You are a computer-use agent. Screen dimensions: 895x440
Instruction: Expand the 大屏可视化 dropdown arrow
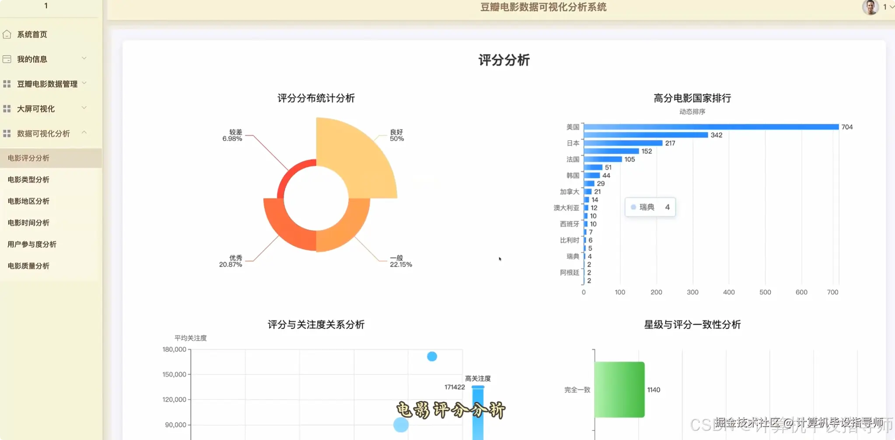[85, 107]
